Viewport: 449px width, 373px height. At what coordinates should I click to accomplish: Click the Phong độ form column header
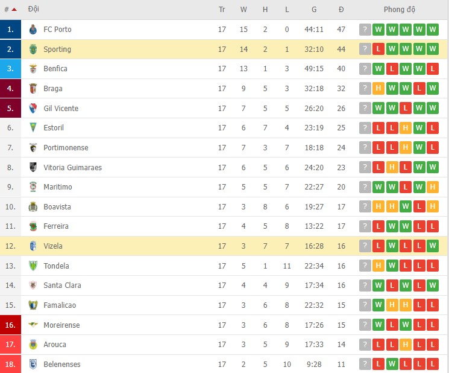coord(400,10)
